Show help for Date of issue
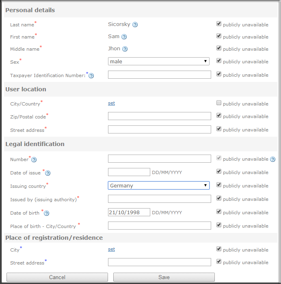The image size is (281, 284). [x=48, y=173]
